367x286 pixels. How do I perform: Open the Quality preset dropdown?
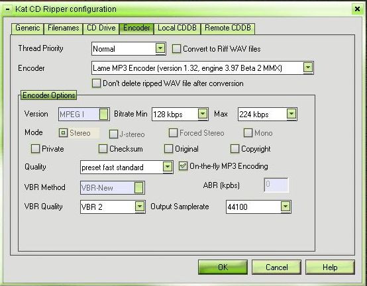(127, 167)
